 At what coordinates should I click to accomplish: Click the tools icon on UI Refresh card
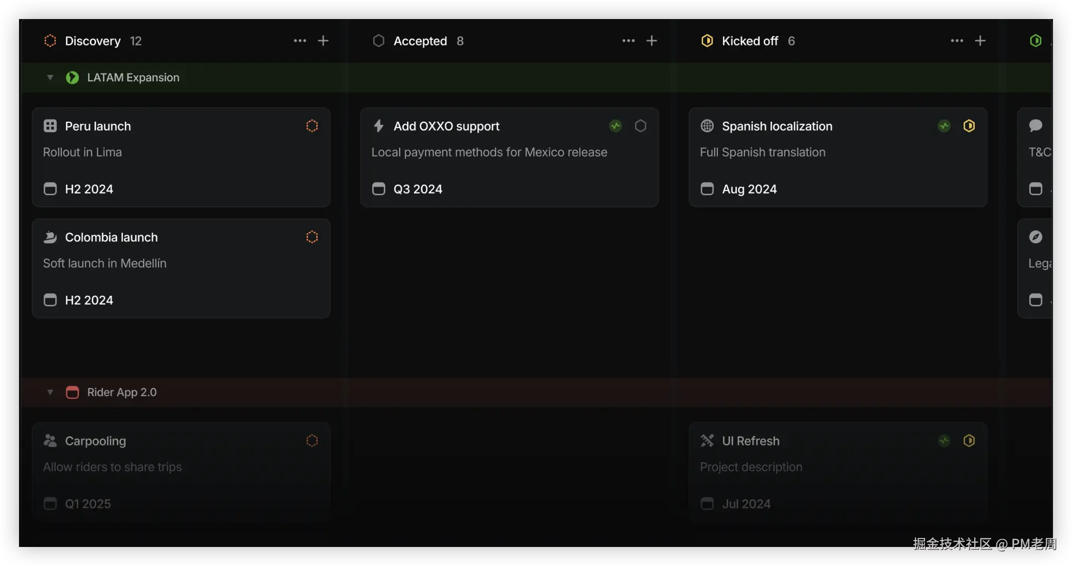[x=707, y=441]
